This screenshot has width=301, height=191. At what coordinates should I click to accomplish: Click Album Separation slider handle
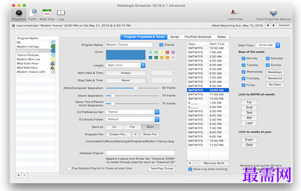pos(113,96)
